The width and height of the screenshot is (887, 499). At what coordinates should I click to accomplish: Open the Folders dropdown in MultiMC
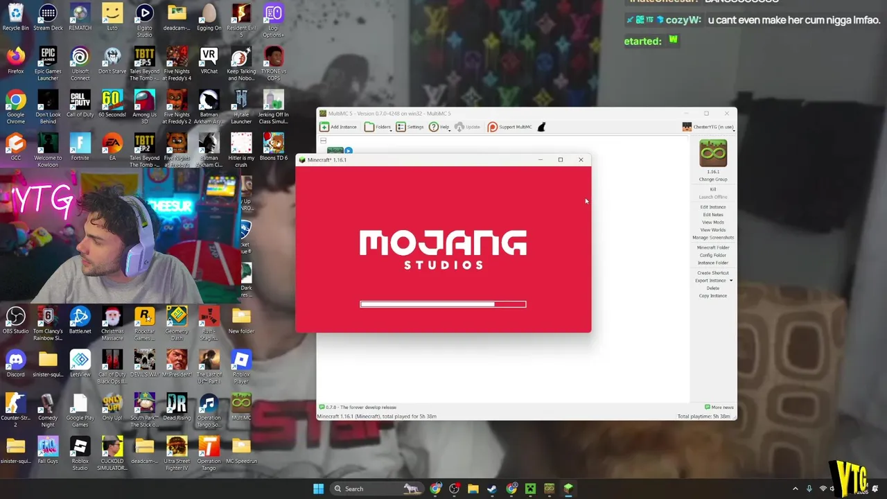378,127
